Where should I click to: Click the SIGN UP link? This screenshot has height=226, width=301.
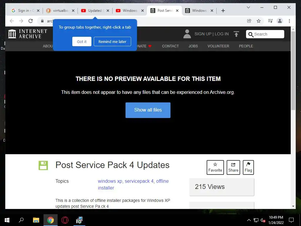[203, 34]
